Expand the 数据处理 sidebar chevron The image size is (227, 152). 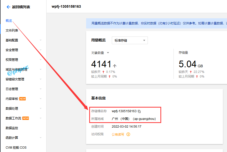[41, 109]
